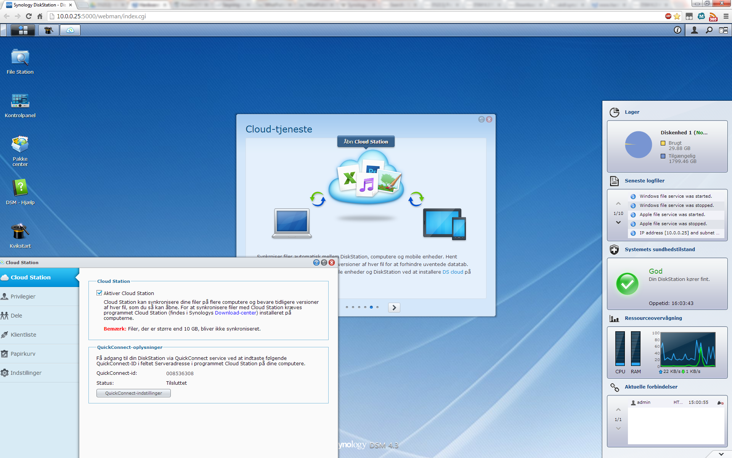Select first Kvikstart page dot

pyautogui.click(x=347, y=307)
